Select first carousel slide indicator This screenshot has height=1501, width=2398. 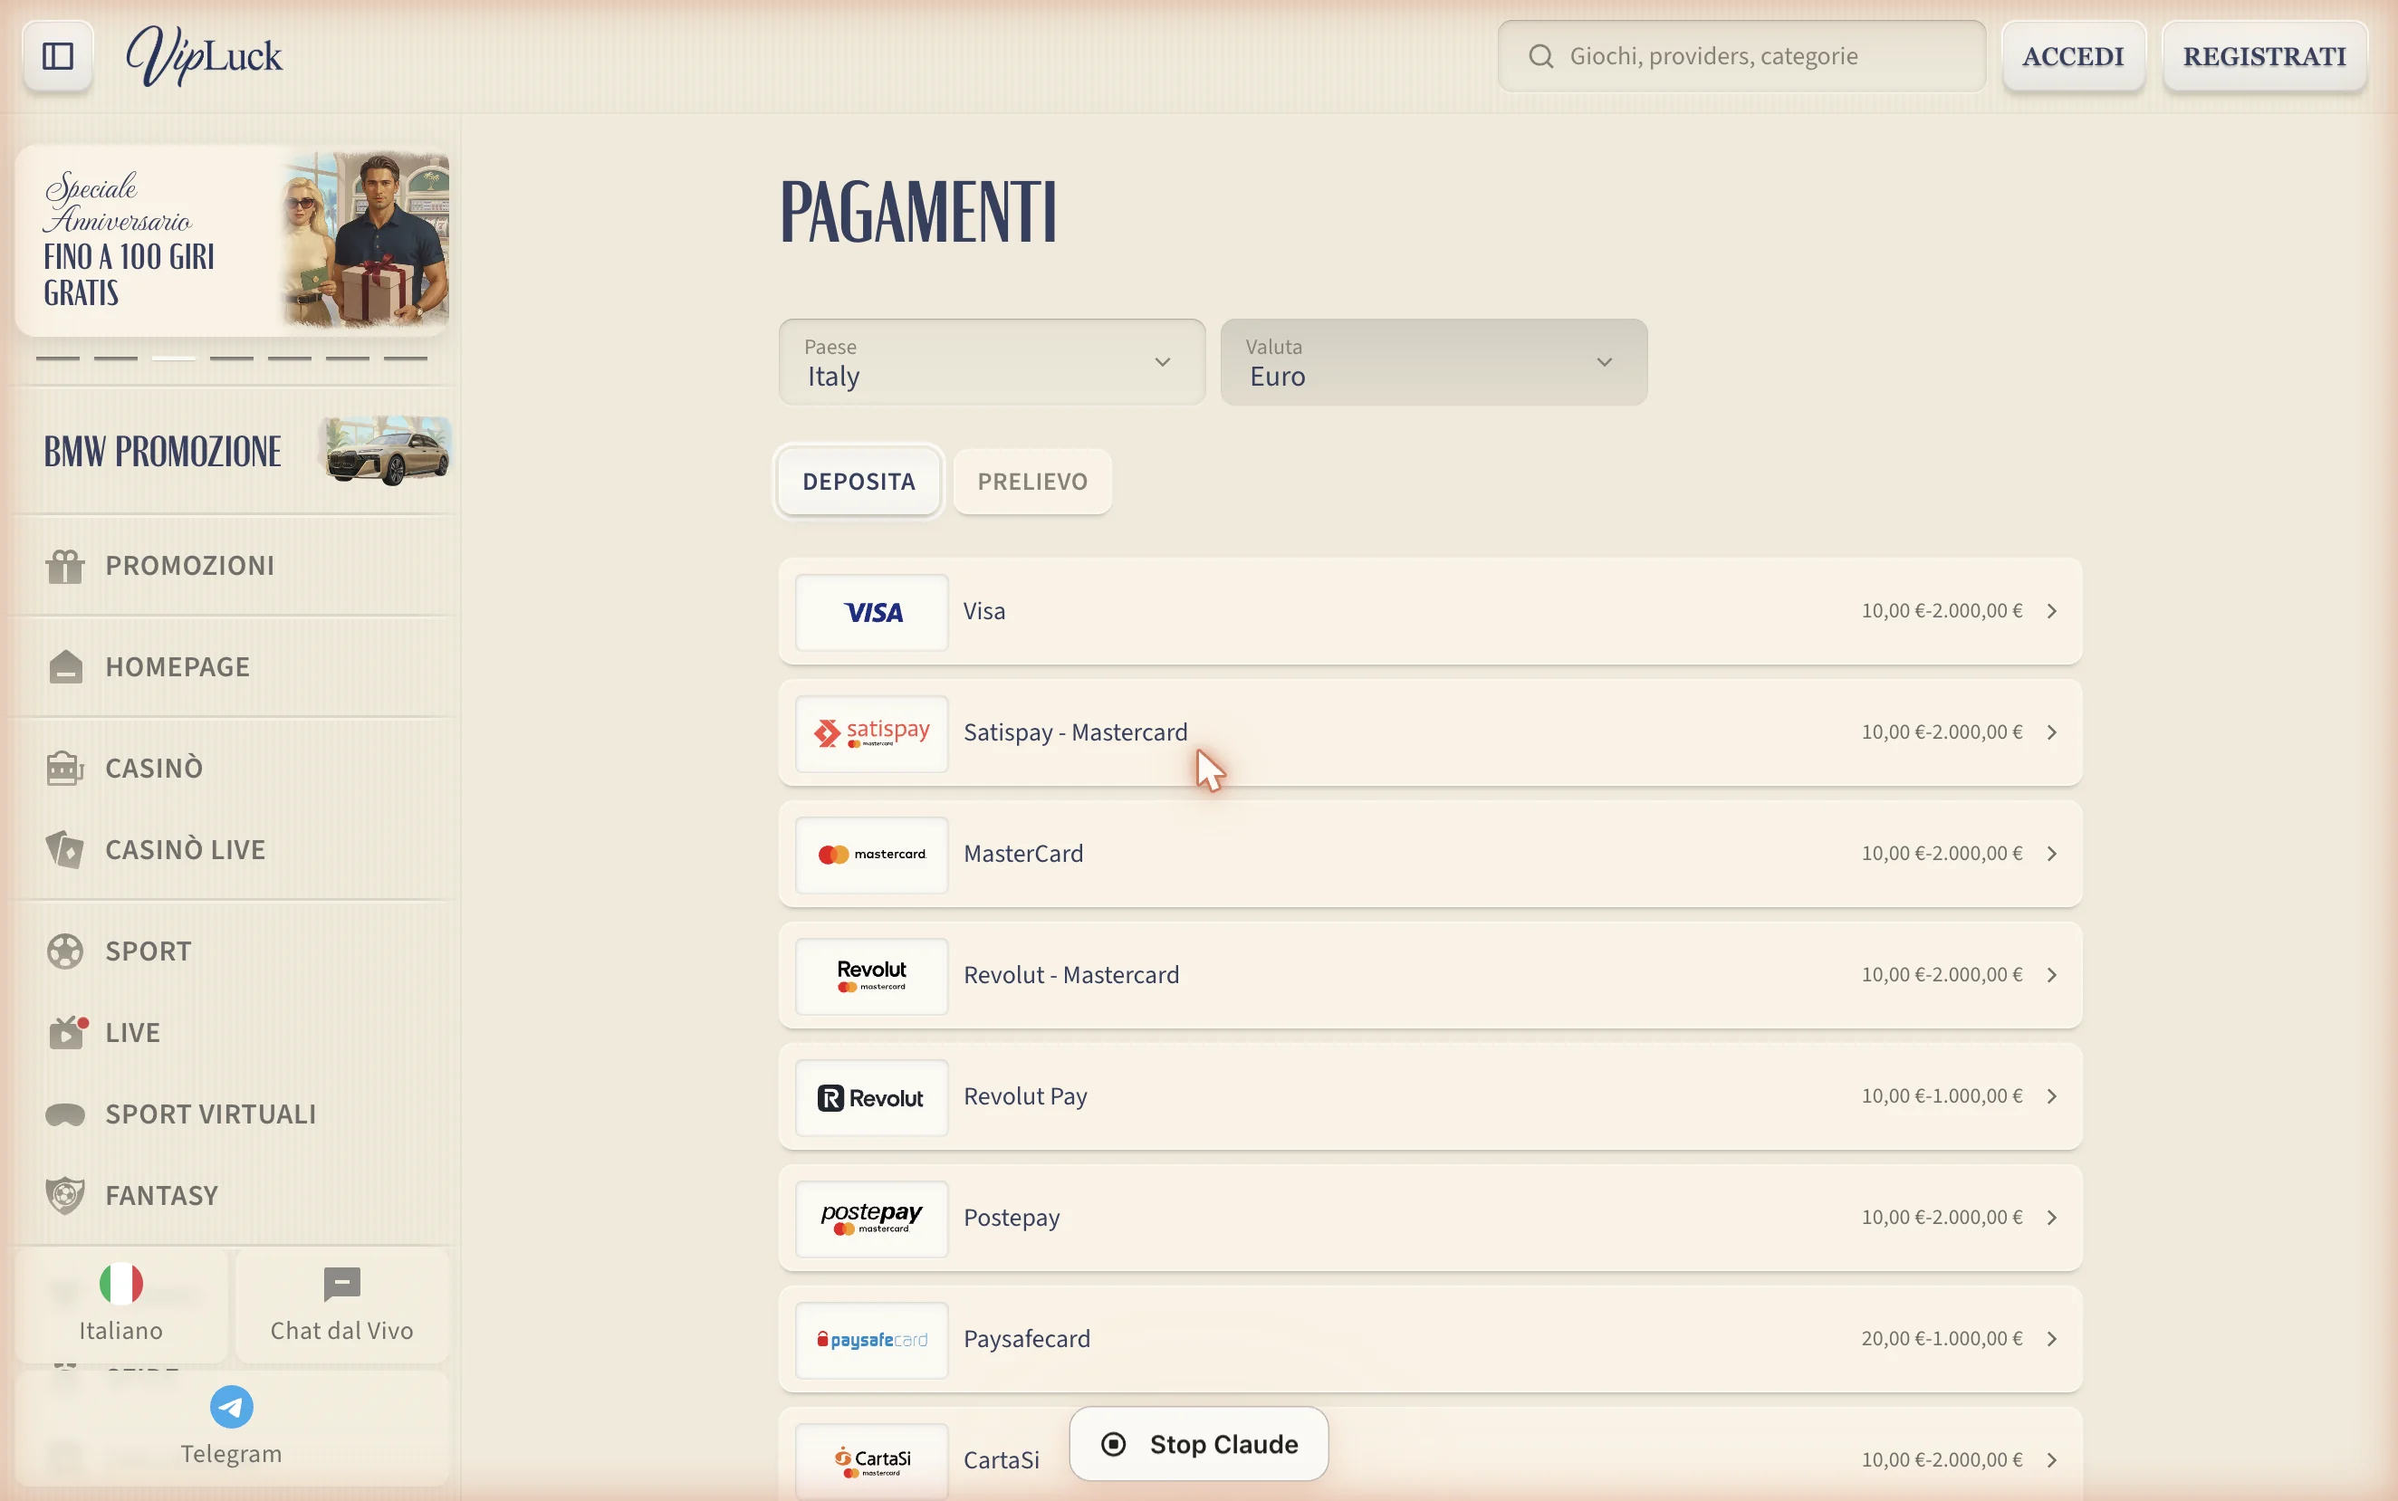pos(58,359)
